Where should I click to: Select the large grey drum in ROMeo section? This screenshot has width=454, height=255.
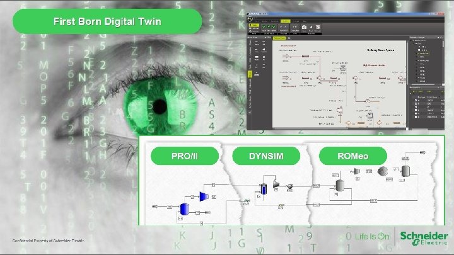click(340, 185)
